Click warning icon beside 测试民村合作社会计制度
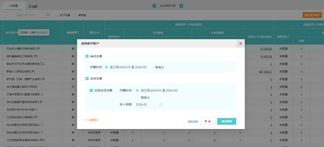The image size is (324, 147). (37, 110)
